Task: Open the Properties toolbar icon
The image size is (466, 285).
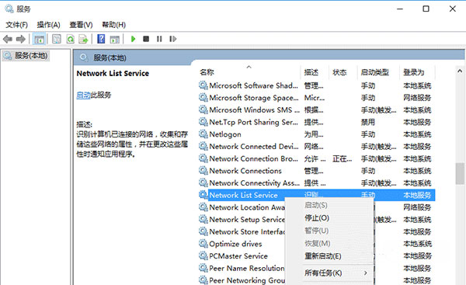Action: pyautogui.click(x=57, y=39)
